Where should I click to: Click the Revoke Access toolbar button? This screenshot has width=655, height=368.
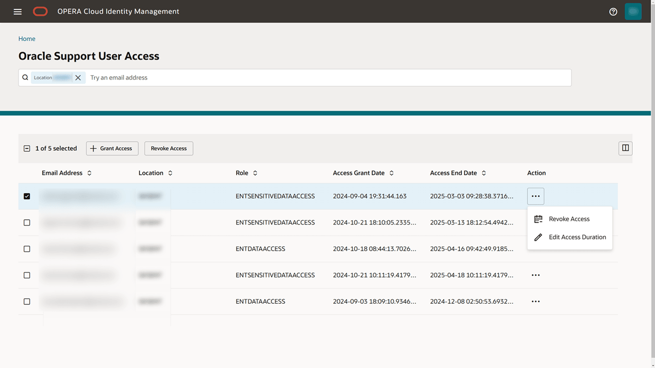[x=169, y=148]
